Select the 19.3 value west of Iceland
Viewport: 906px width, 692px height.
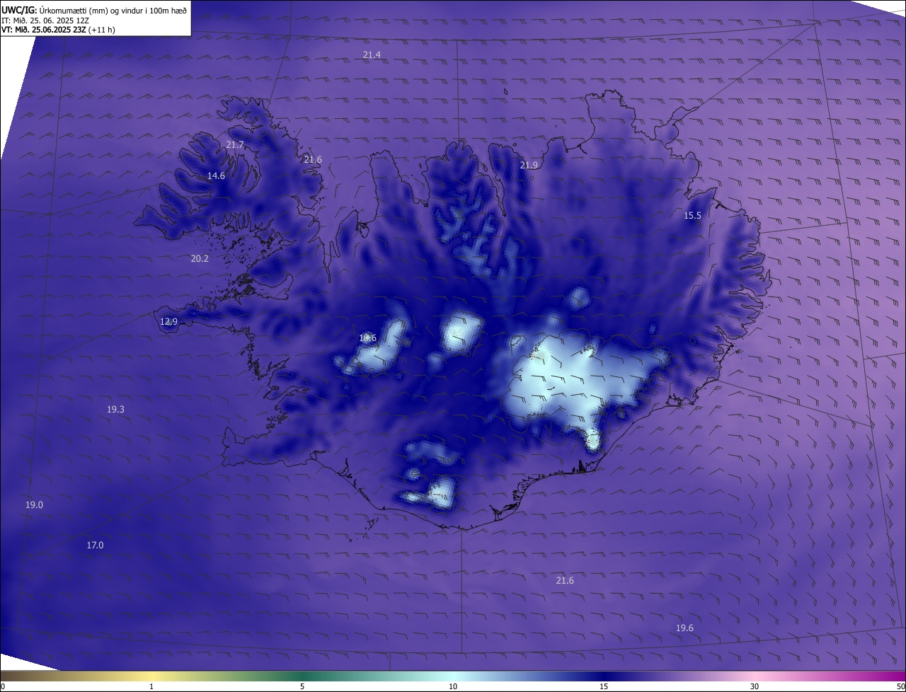click(115, 409)
